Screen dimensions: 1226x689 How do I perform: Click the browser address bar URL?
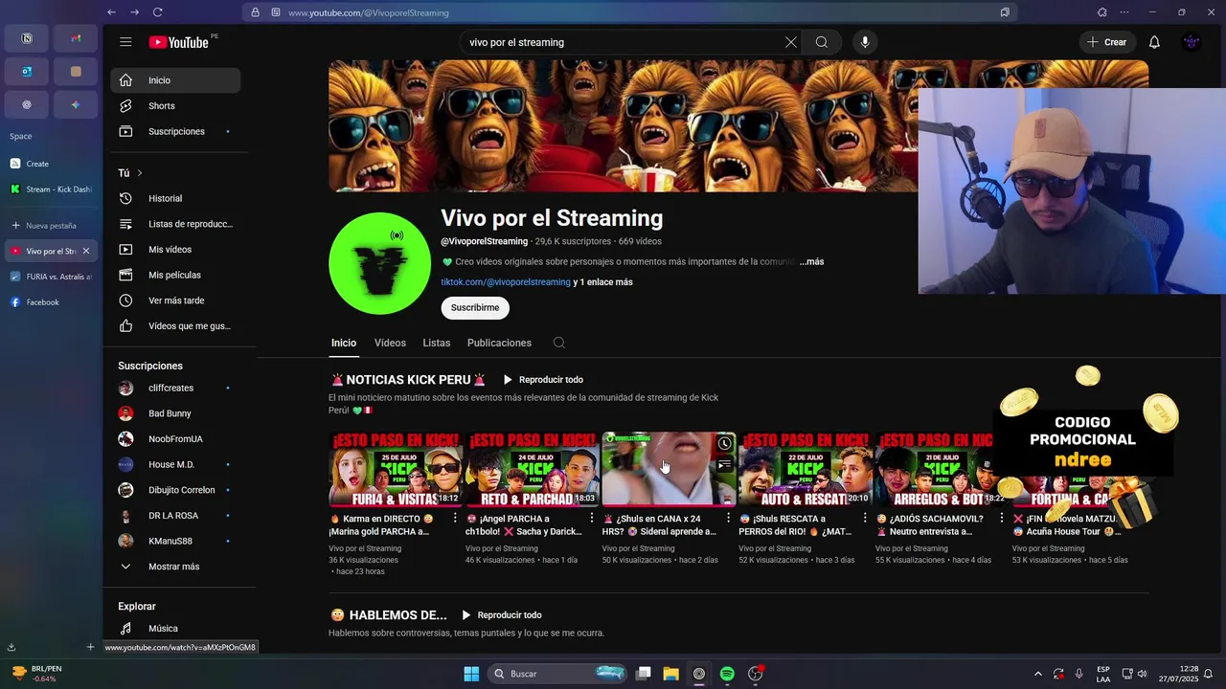click(369, 12)
